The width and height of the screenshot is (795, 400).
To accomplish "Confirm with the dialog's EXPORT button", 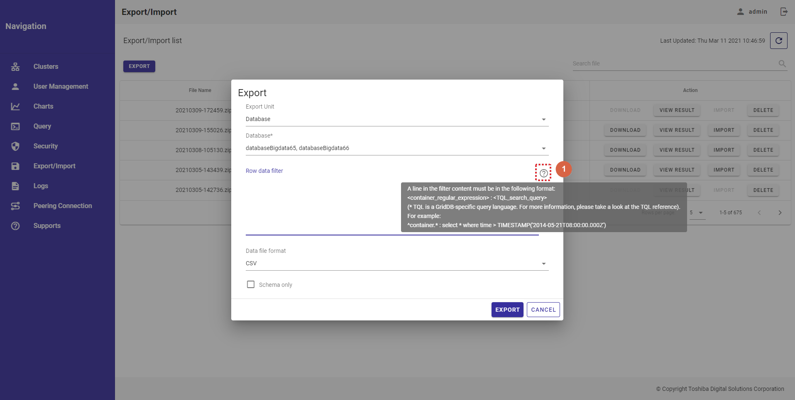I will pos(507,310).
